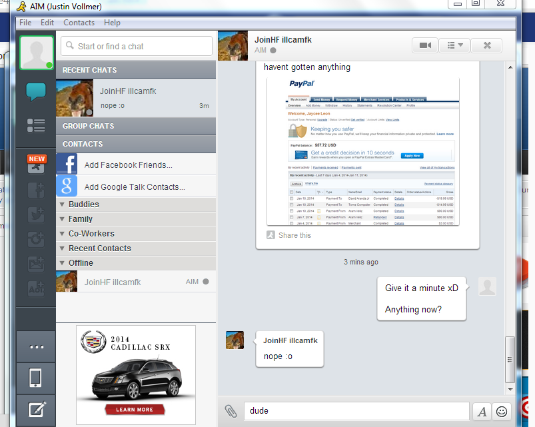
Task: Click the Facebook logo icon in contacts
Action: [x=67, y=164]
